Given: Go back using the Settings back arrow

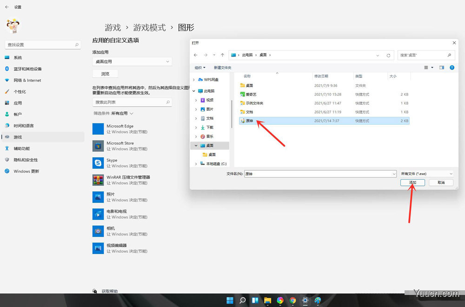Looking at the screenshot, I should (x=7, y=7).
